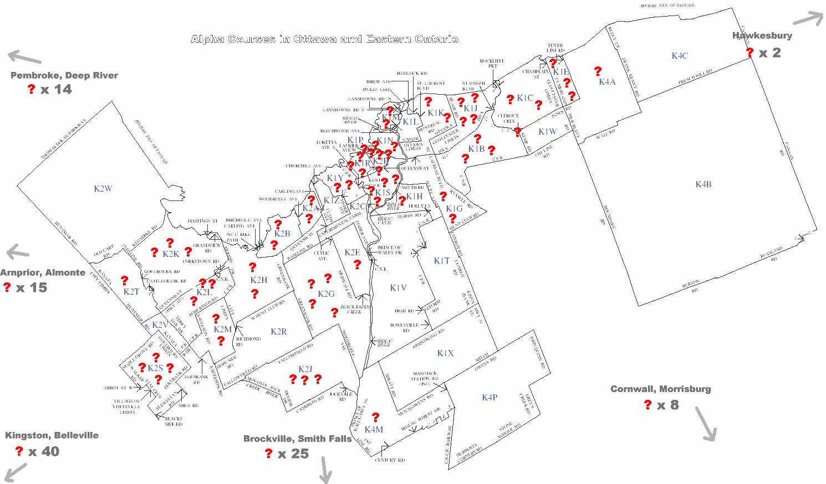The image size is (826, 484).
Task: Click the French Hill Rd road label
Action: coord(695,78)
